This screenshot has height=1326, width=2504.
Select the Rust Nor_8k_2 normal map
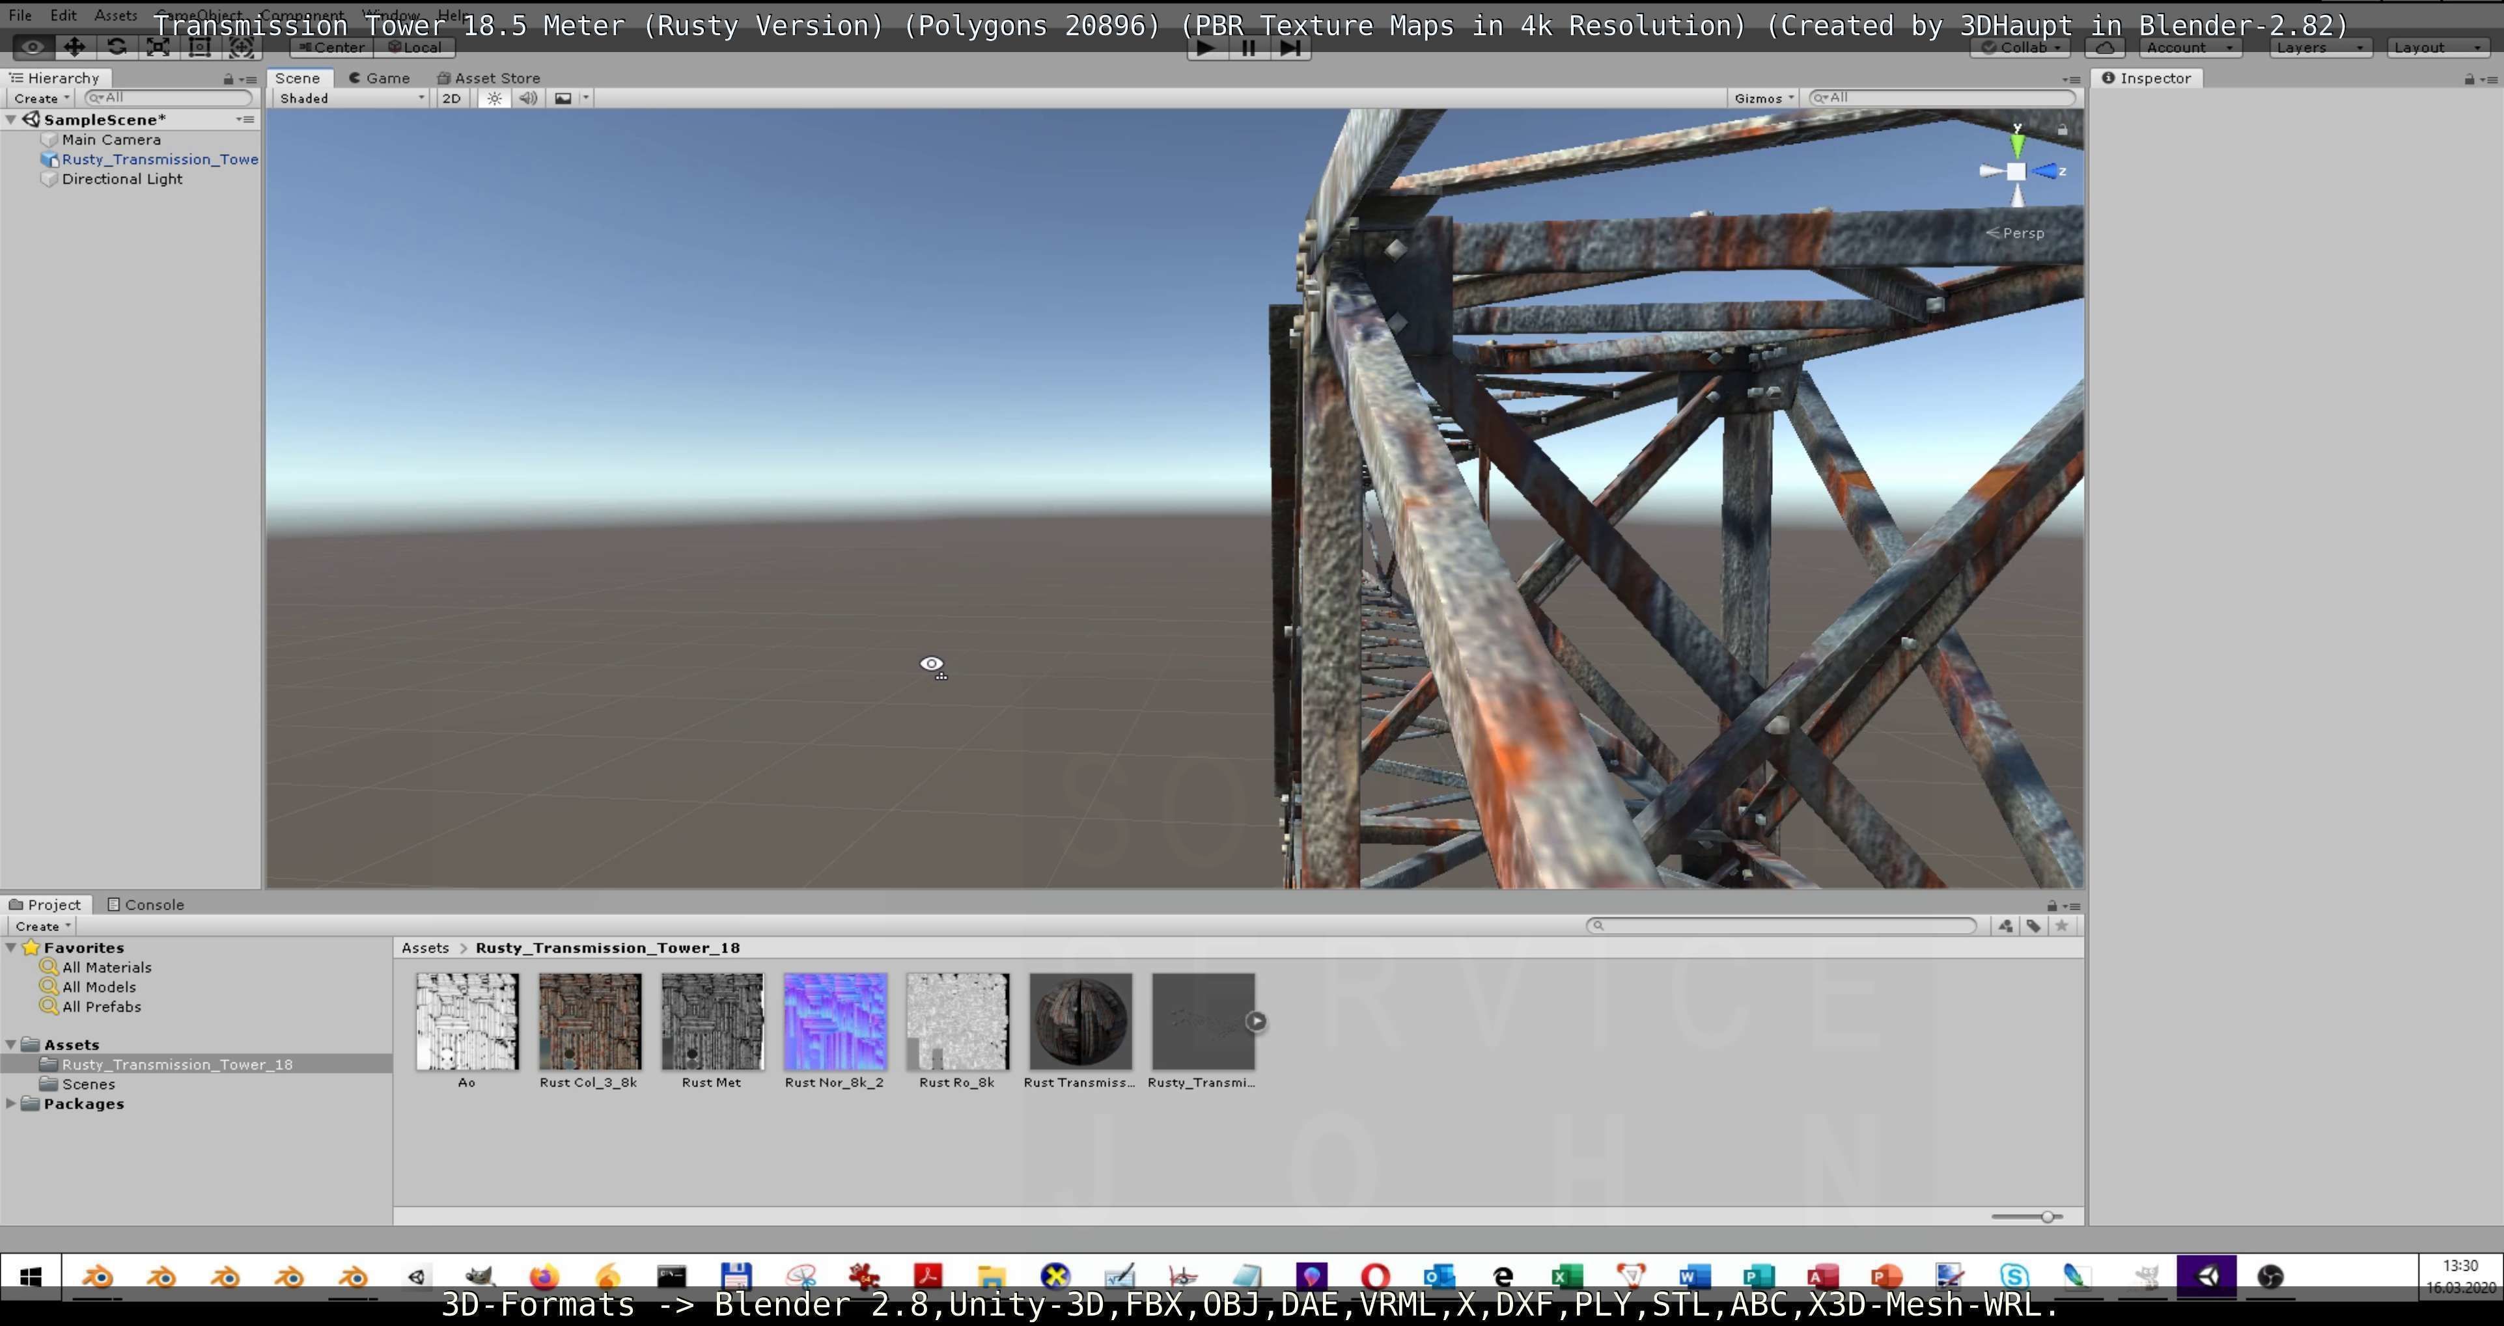click(x=835, y=1022)
